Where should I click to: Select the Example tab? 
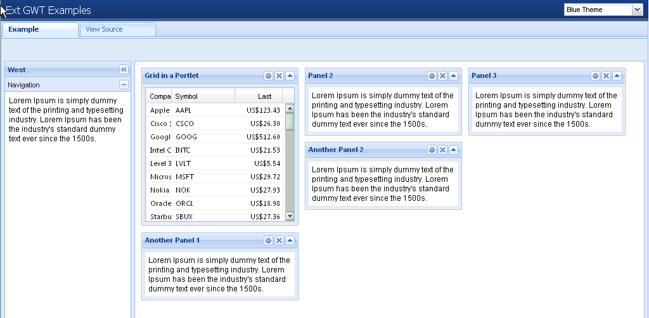24,29
